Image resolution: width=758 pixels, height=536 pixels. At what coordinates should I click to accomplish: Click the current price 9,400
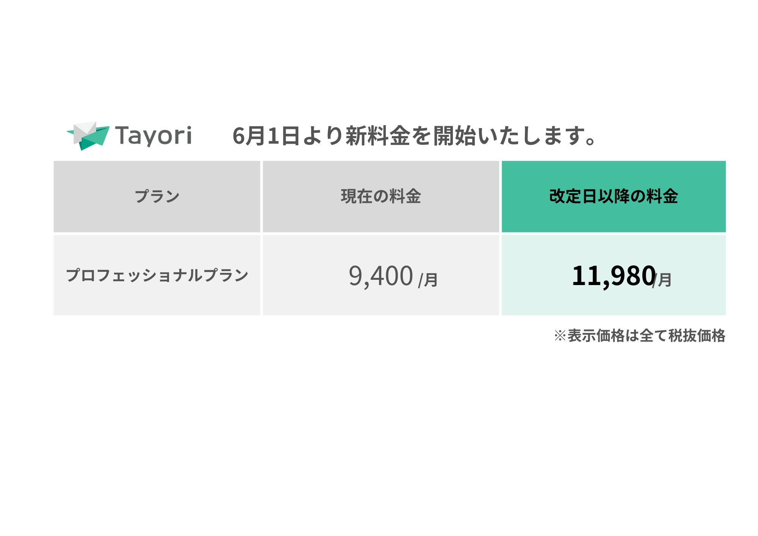click(x=381, y=276)
